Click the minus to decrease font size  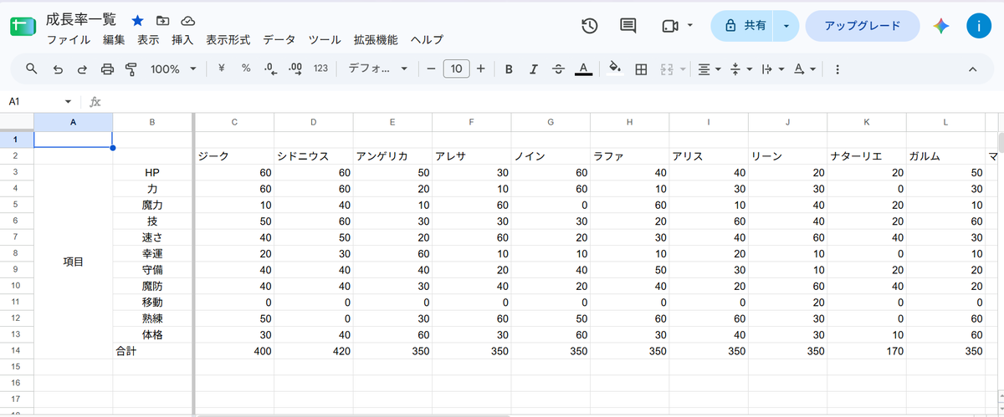[x=431, y=69]
